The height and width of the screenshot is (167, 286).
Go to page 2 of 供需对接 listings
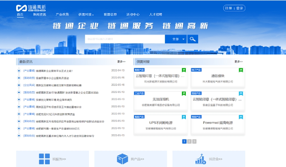coord(189,142)
